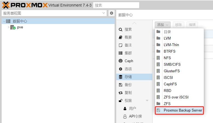Collapse the permissions submenu arrow
Image resolution: width=213 pixels, height=123 pixels.
pyautogui.click(x=147, y=101)
